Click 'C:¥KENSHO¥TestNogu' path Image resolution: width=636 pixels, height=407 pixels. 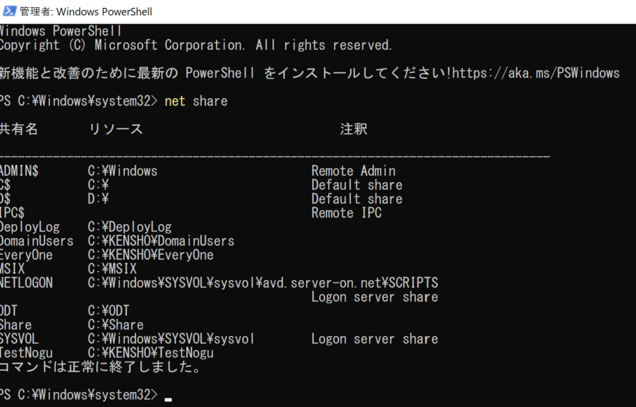pos(151,353)
